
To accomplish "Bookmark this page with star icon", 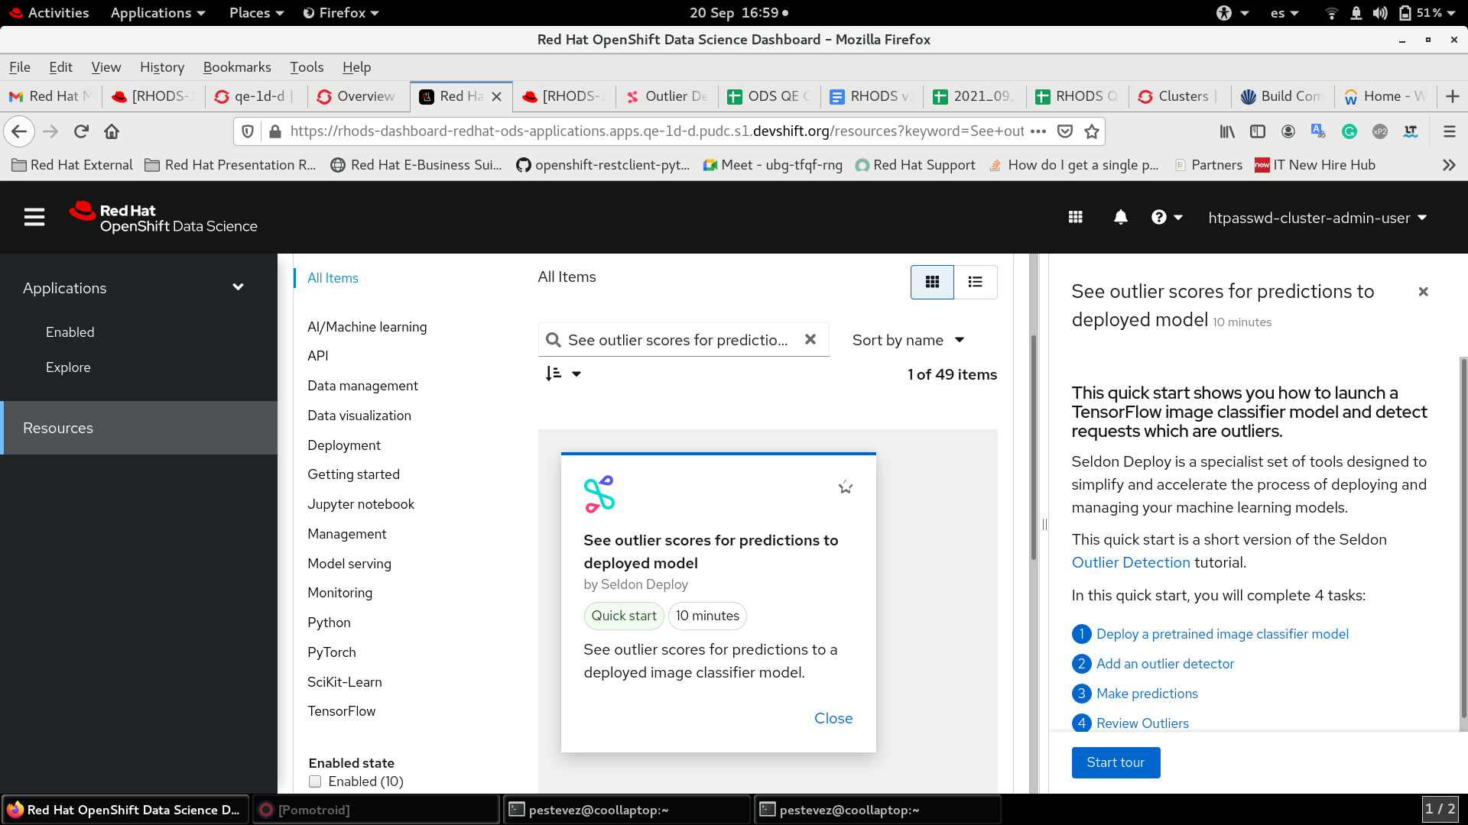I will point(1092,131).
